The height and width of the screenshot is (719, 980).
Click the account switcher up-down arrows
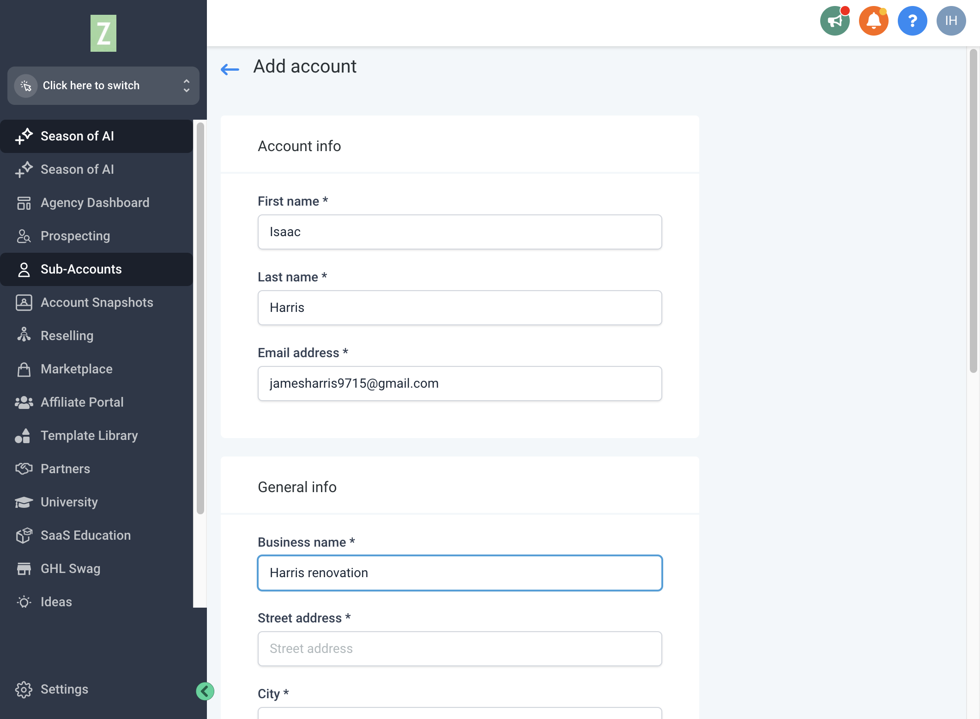coord(187,85)
